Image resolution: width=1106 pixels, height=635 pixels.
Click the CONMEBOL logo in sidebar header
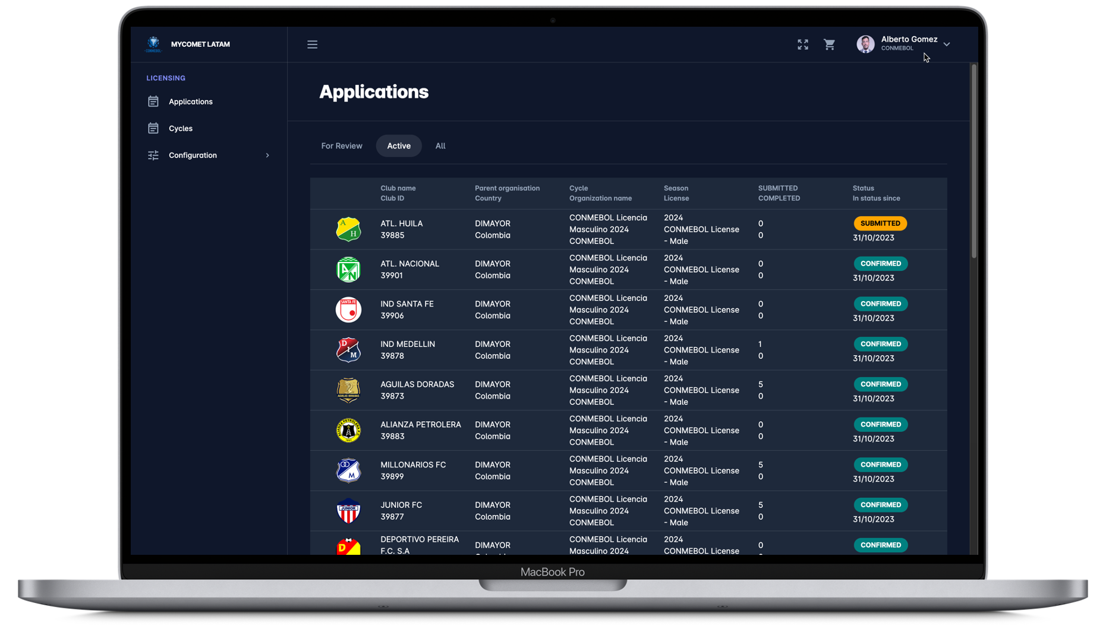[x=153, y=44]
